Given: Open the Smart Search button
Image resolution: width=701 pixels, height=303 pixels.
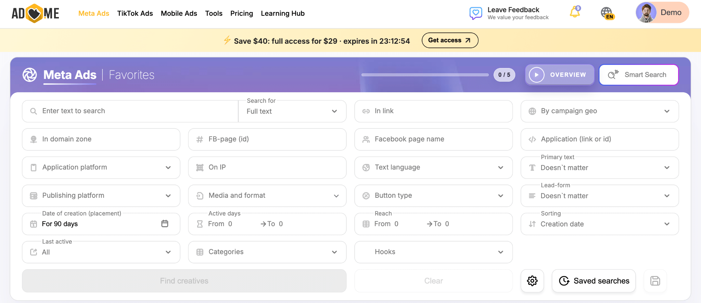Looking at the screenshot, I should pos(639,75).
